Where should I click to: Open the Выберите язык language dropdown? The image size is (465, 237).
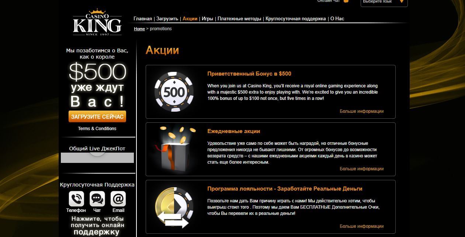coord(384,2)
